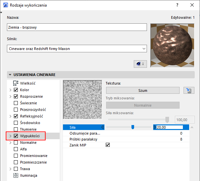Enable the Środowisko channel
The width and height of the screenshot is (200, 181).
[16, 123]
